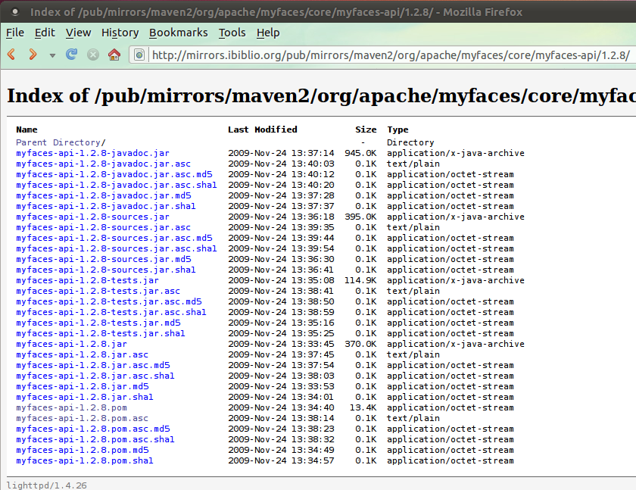Open myfaces-api-1.2.8-javadoc.jar.md5 link
Image resolution: width=636 pixels, height=490 pixels.
104,195
